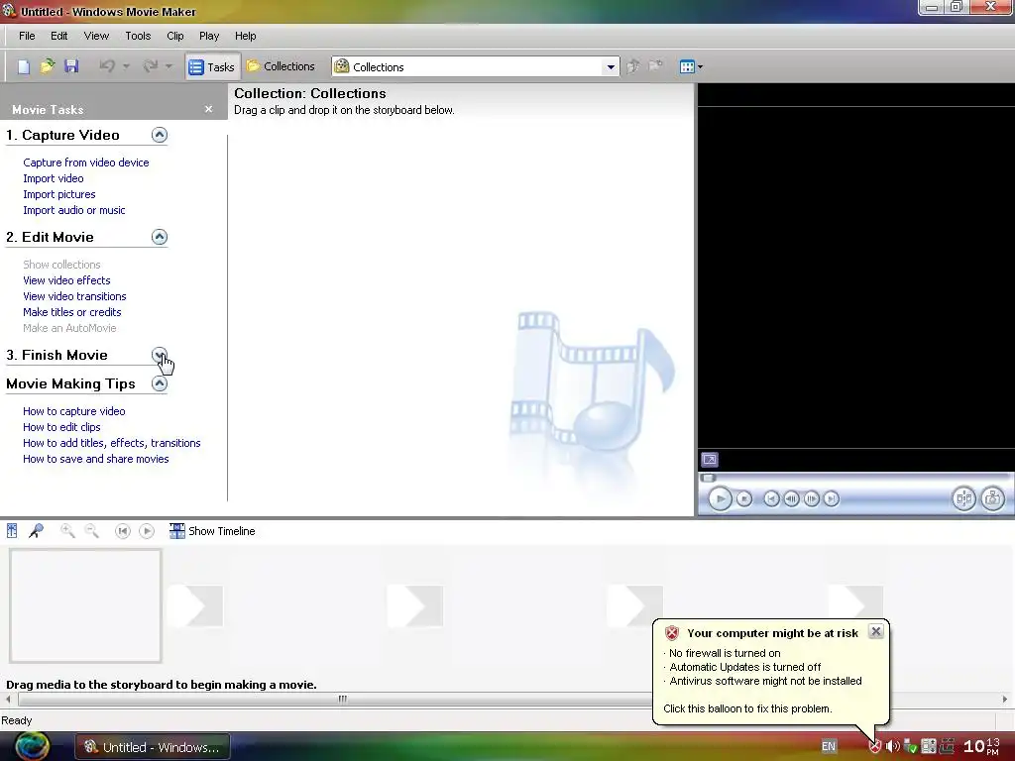Collapse the Edit Movie section
The image size is (1015, 761).
pyautogui.click(x=160, y=237)
